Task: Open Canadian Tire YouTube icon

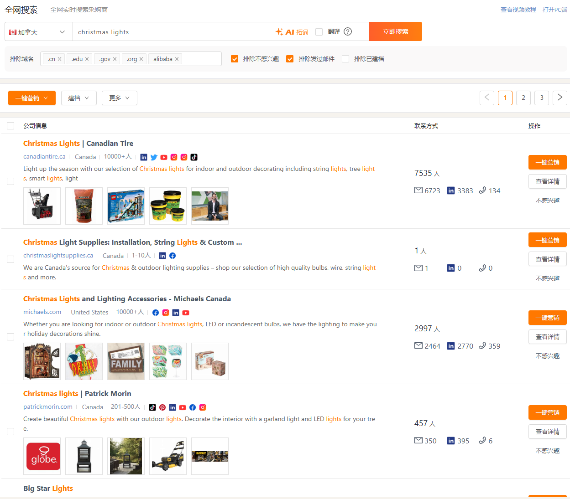Action: 164,157
